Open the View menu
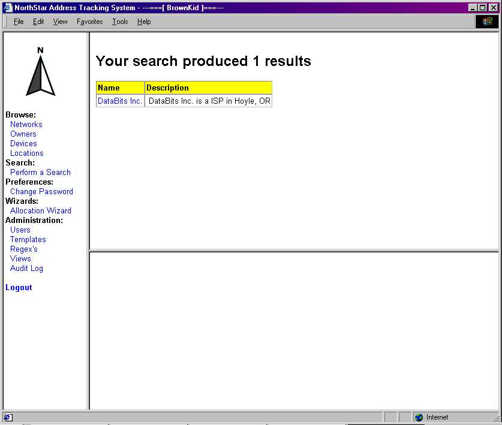This screenshot has width=502, height=425. coord(60,22)
